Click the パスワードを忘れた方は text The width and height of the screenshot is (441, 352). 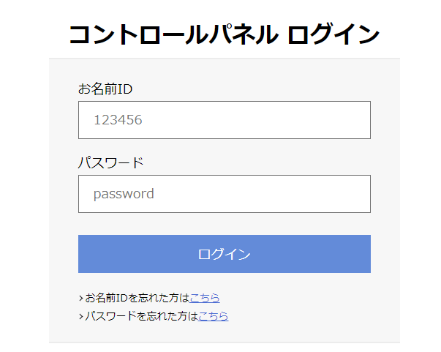point(141,316)
